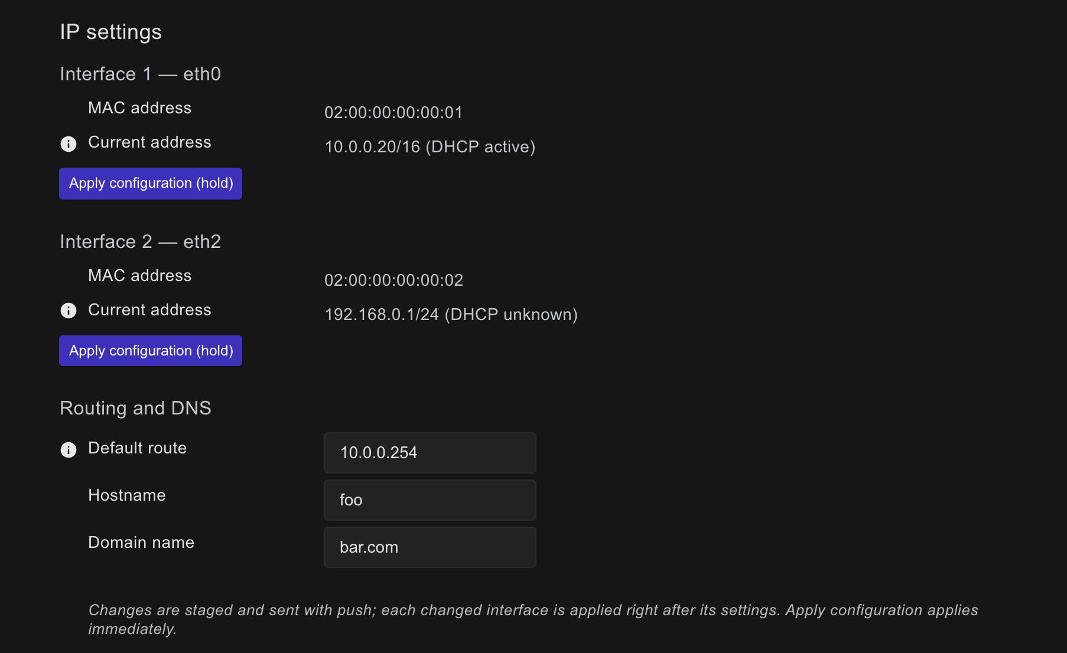The width and height of the screenshot is (1067, 653).
Task: Select MAC address value 02:00:00:00:00:02
Action: pyautogui.click(x=393, y=280)
